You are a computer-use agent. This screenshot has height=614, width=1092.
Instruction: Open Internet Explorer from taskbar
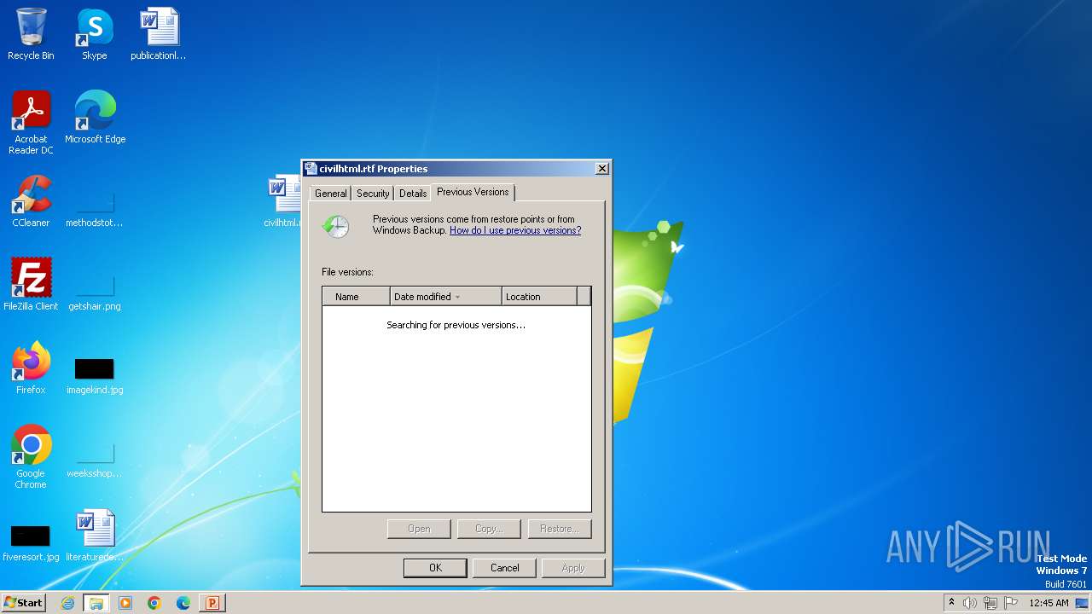tap(67, 603)
